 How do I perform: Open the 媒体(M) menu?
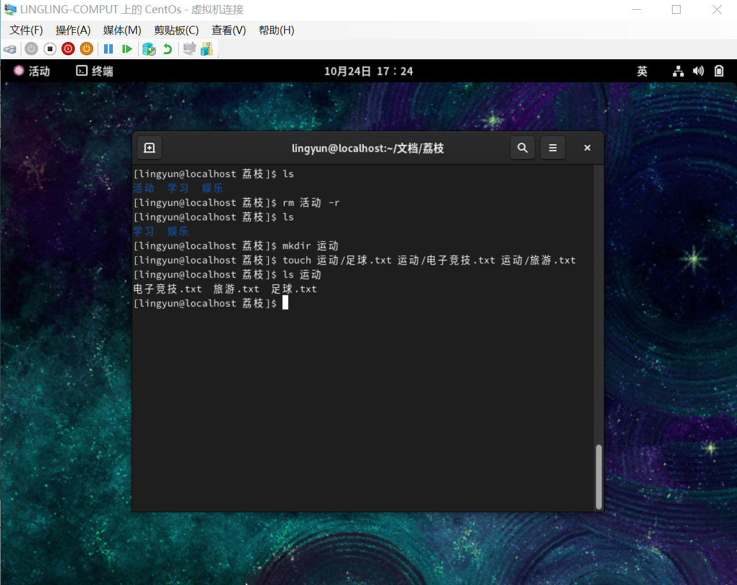122,30
